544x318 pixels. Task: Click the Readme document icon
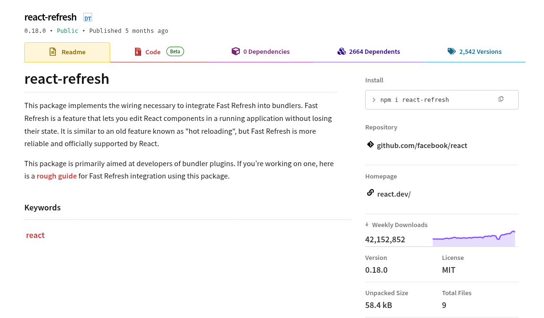coord(52,51)
